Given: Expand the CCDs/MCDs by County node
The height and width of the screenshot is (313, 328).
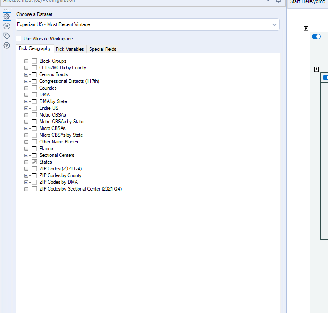Looking at the screenshot, I should (26, 68).
